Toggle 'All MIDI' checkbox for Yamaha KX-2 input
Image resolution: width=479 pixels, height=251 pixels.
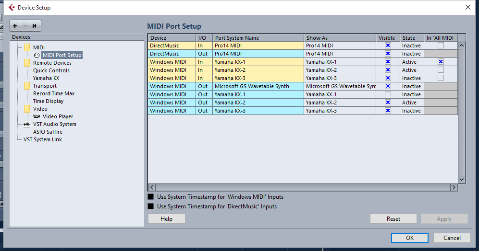(x=440, y=70)
